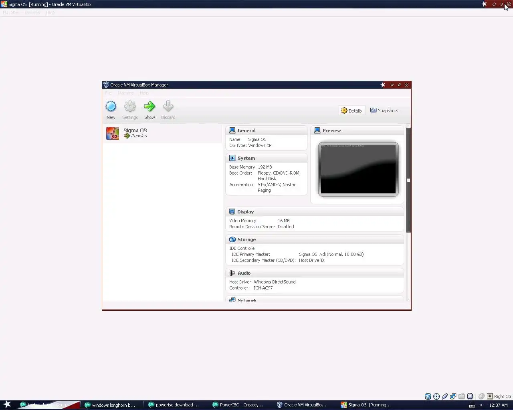Viewport: 513px width, 410px height.
Task: Click the Sigma OS Windows XP icon
Action: coord(113,133)
